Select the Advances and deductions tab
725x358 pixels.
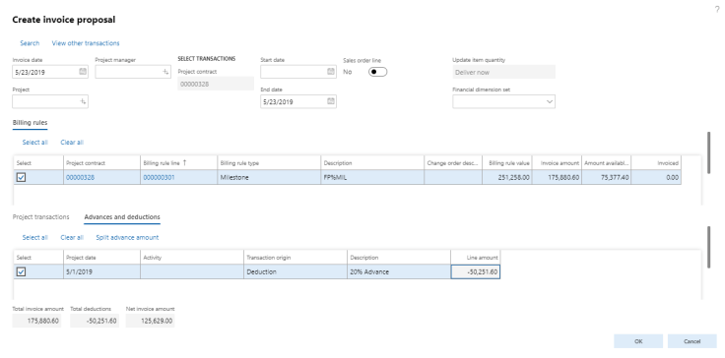(x=122, y=216)
